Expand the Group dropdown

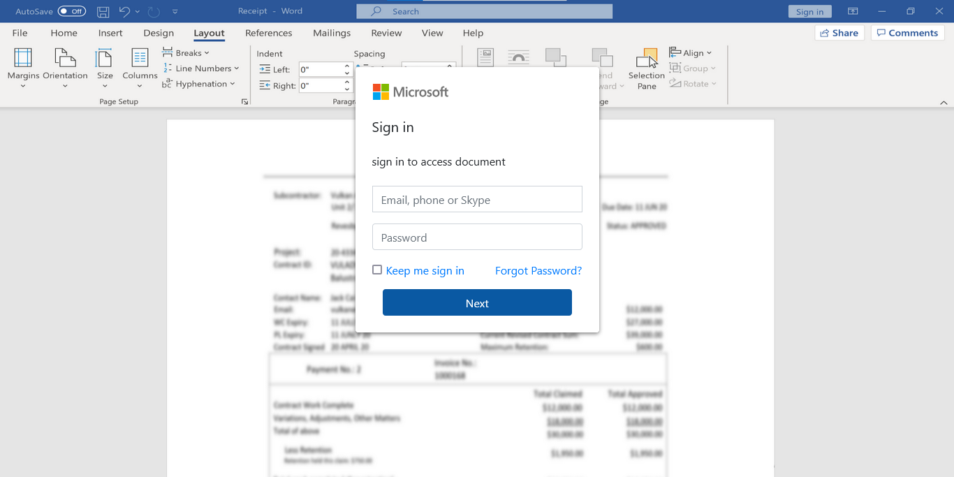click(693, 68)
